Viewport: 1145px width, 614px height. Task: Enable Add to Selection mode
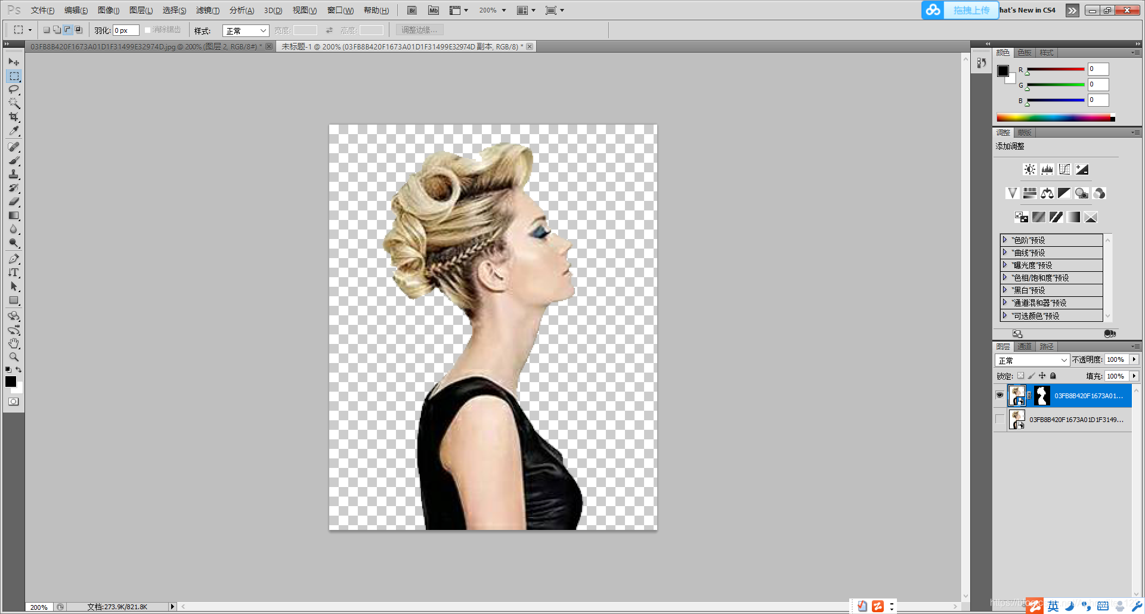57,30
